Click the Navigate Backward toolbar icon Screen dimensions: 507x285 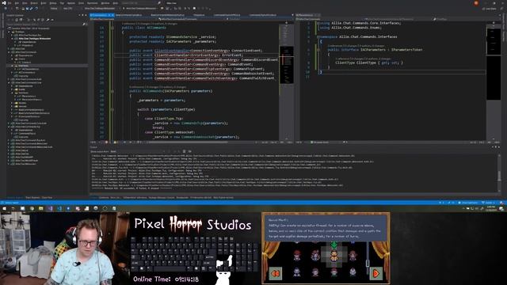pos(6,9)
